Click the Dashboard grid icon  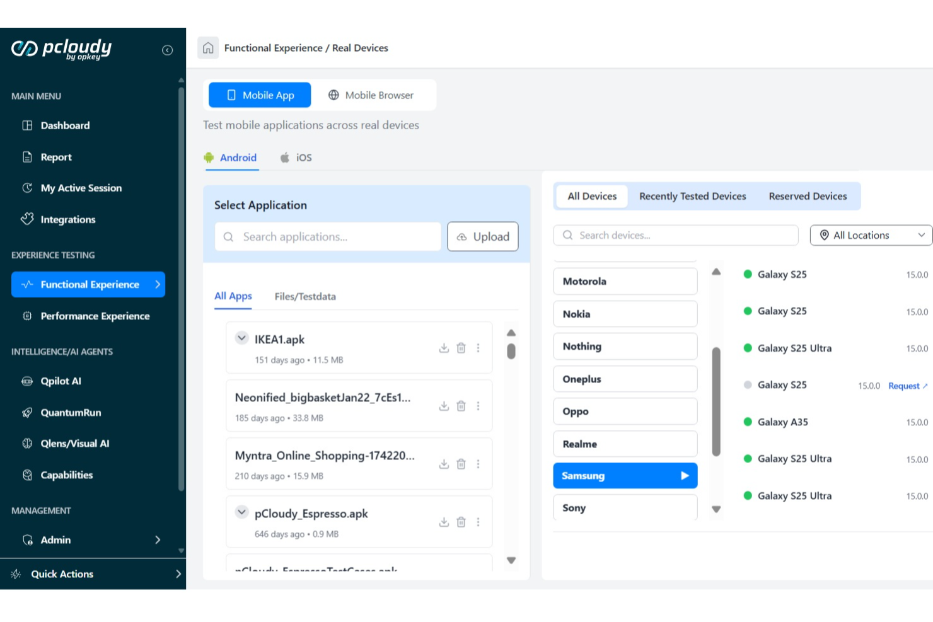pyautogui.click(x=27, y=125)
